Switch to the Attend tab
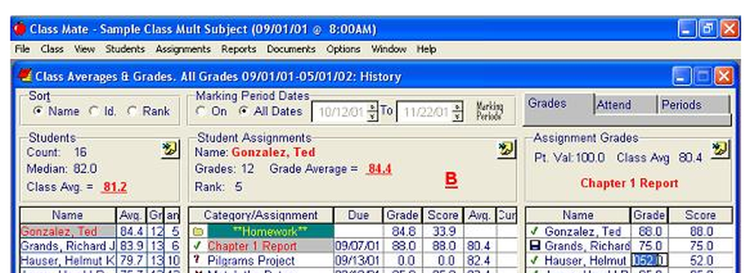The image size is (750, 273). [x=625, y=105]
